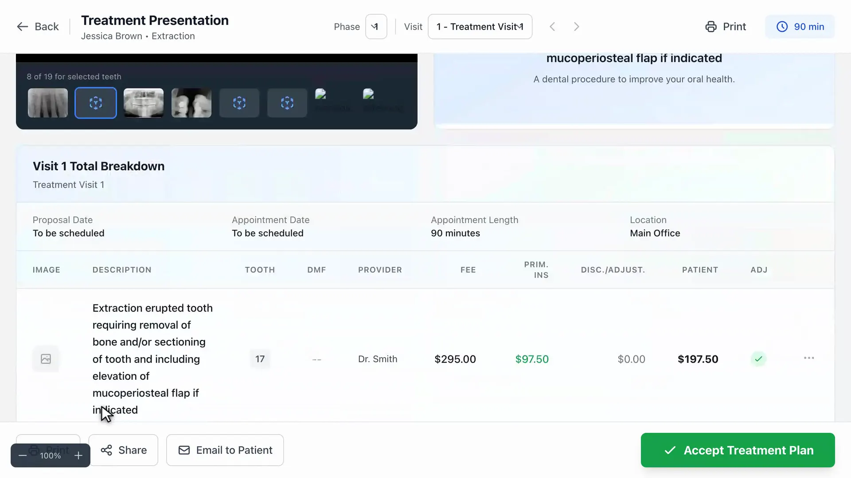Image resolution: width=851 pixels, height=478 pixels.
Task: Click the $295.00 fee value
Action: 455,359
